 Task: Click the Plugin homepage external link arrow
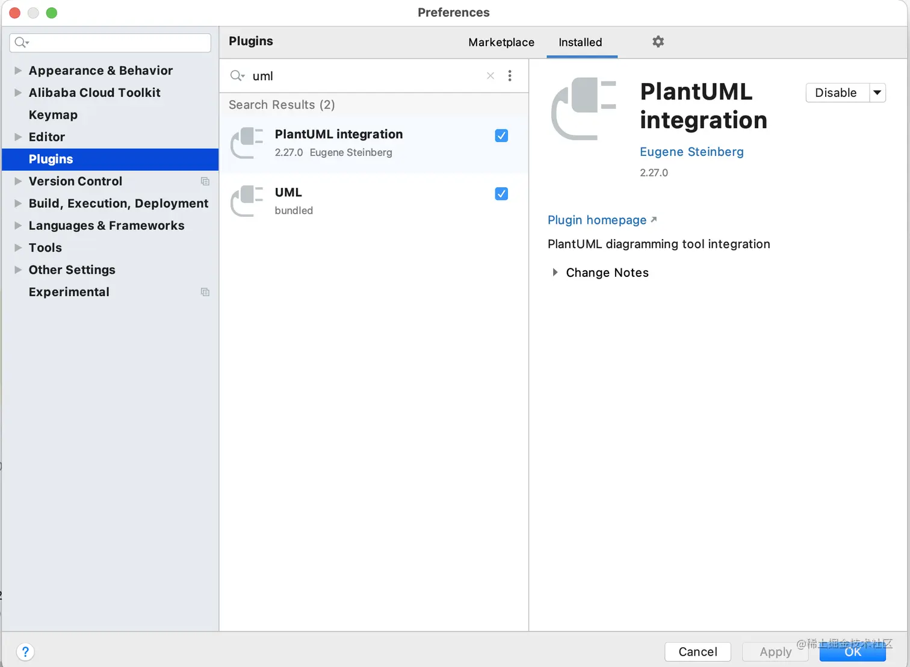click(654, 220)
